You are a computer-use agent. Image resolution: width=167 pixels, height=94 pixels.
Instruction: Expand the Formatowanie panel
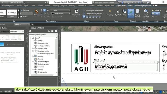(52, 21)
